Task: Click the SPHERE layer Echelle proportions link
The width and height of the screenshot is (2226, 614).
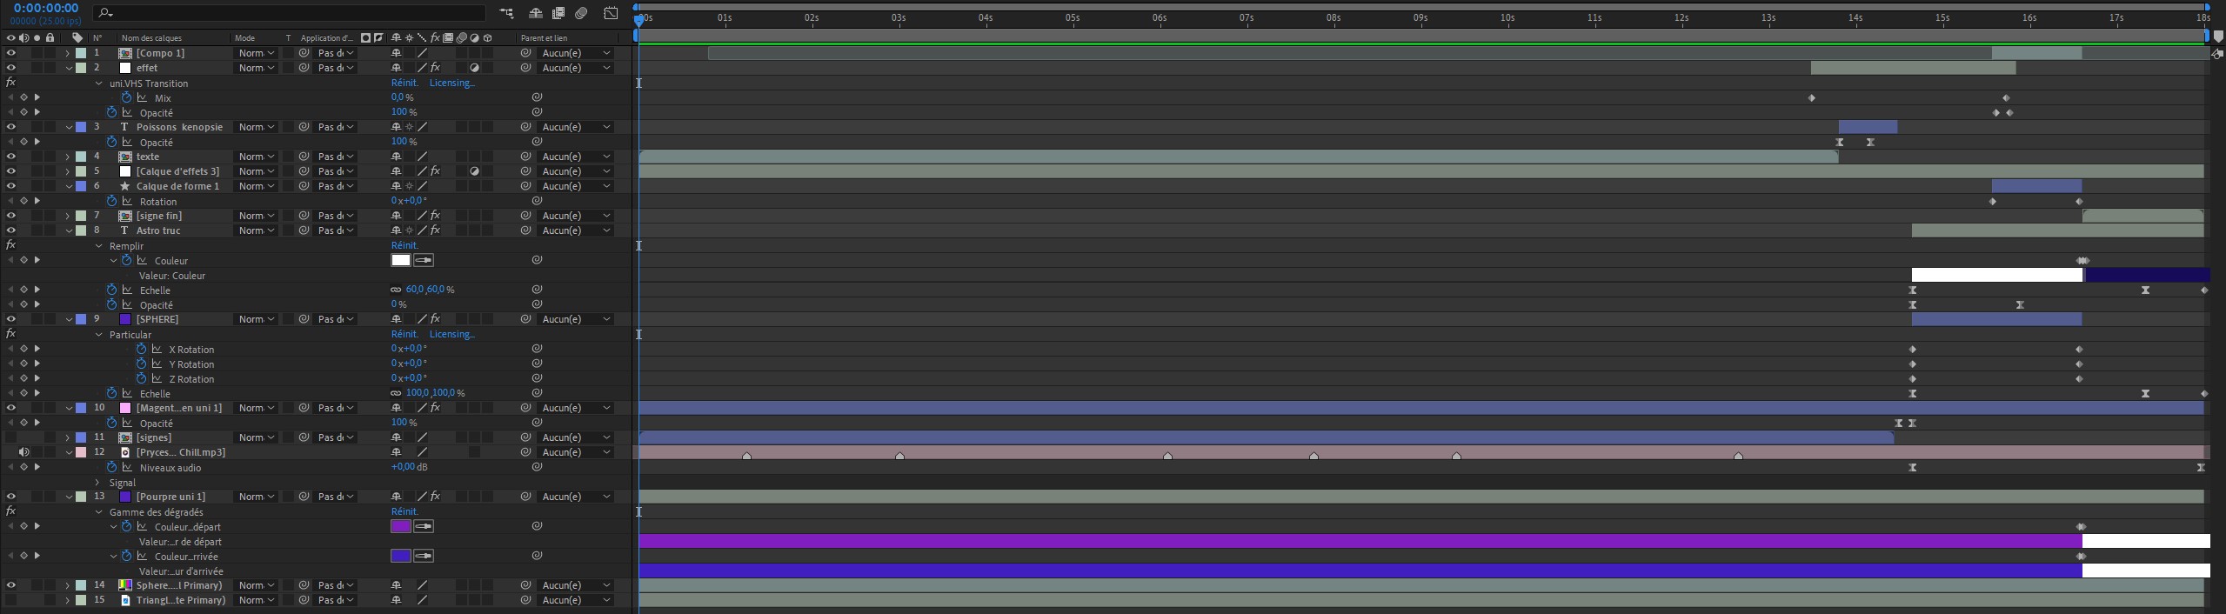Action: [396, 393]
